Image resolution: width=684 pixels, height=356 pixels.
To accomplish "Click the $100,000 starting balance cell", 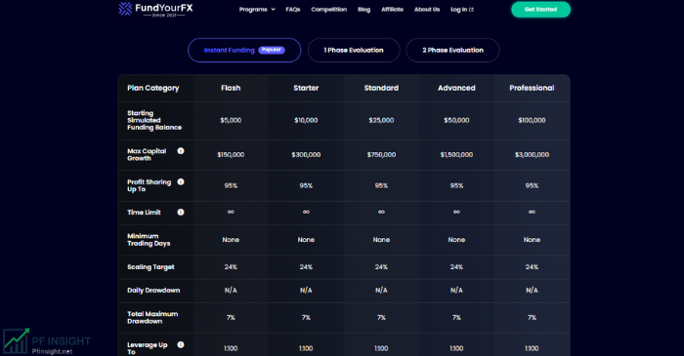I will 532,120.
